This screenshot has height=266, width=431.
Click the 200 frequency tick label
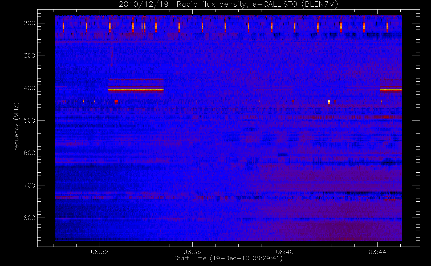point(30,23)
